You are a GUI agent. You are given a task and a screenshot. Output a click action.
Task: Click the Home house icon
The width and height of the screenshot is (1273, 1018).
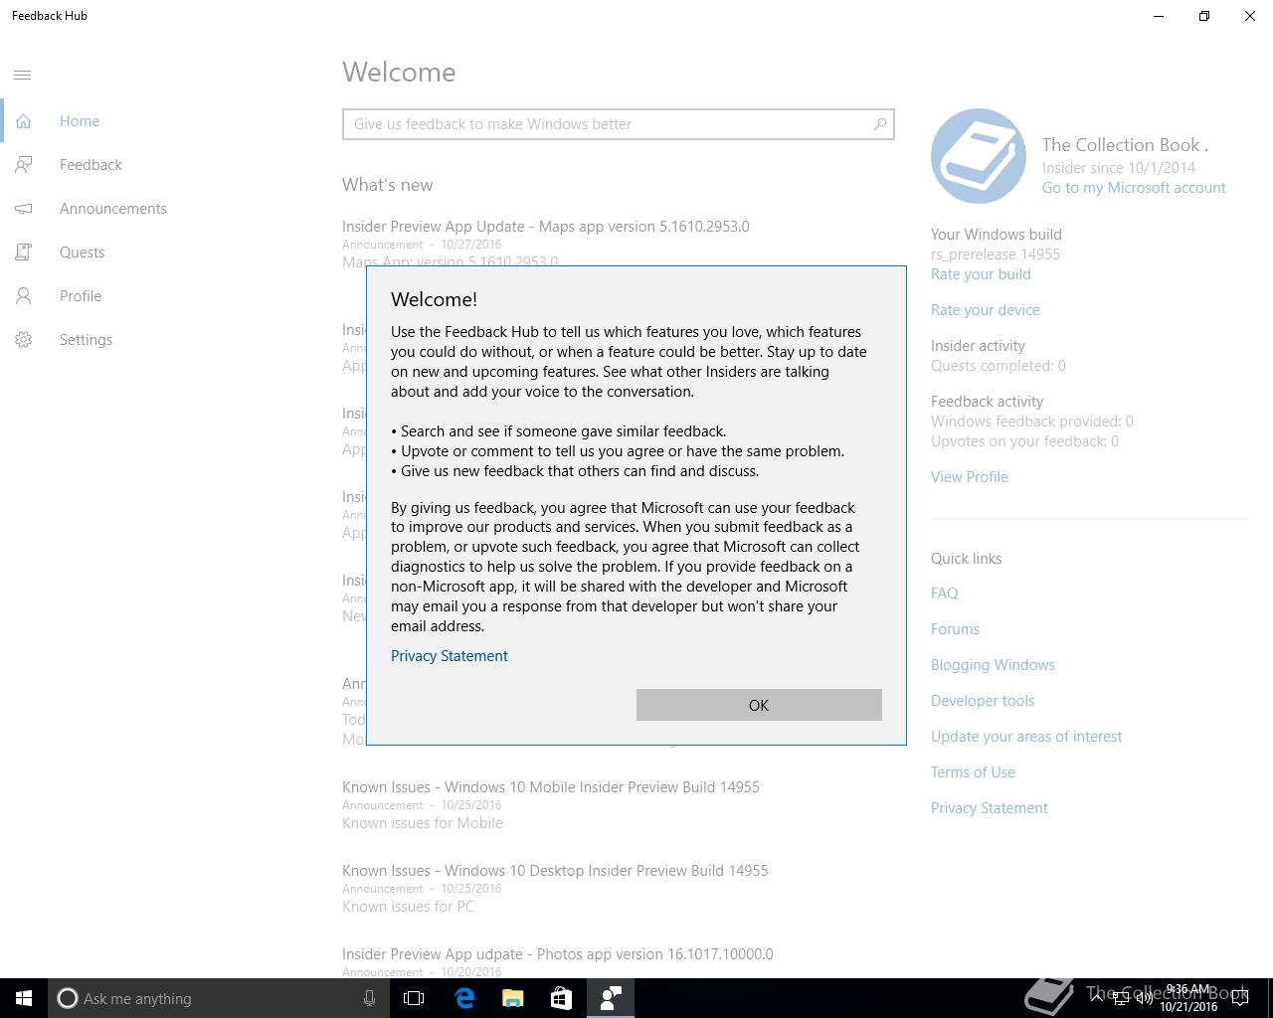point(24,121)
